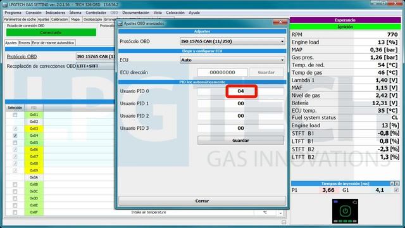
Task: Check the box for PID 0x01
Action: pyautogui.click(x=15, y=115)
